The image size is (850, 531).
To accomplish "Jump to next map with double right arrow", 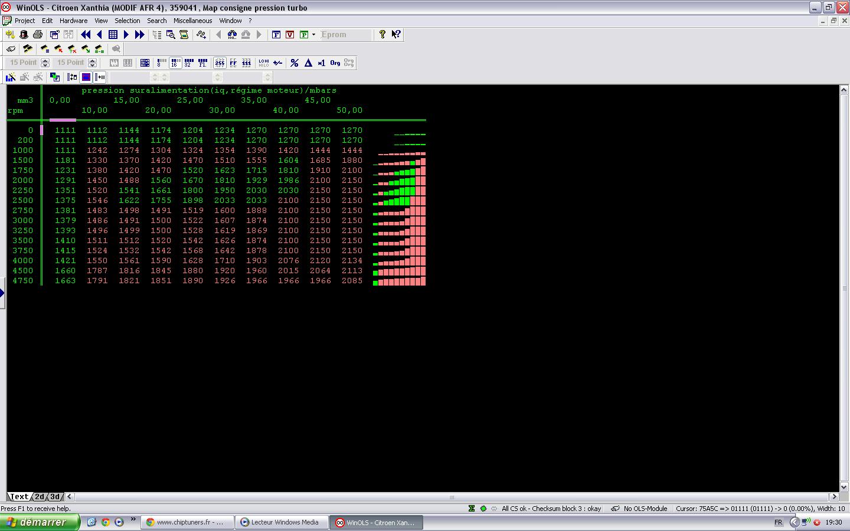I will pyautogui.click(x=140, y=35).
